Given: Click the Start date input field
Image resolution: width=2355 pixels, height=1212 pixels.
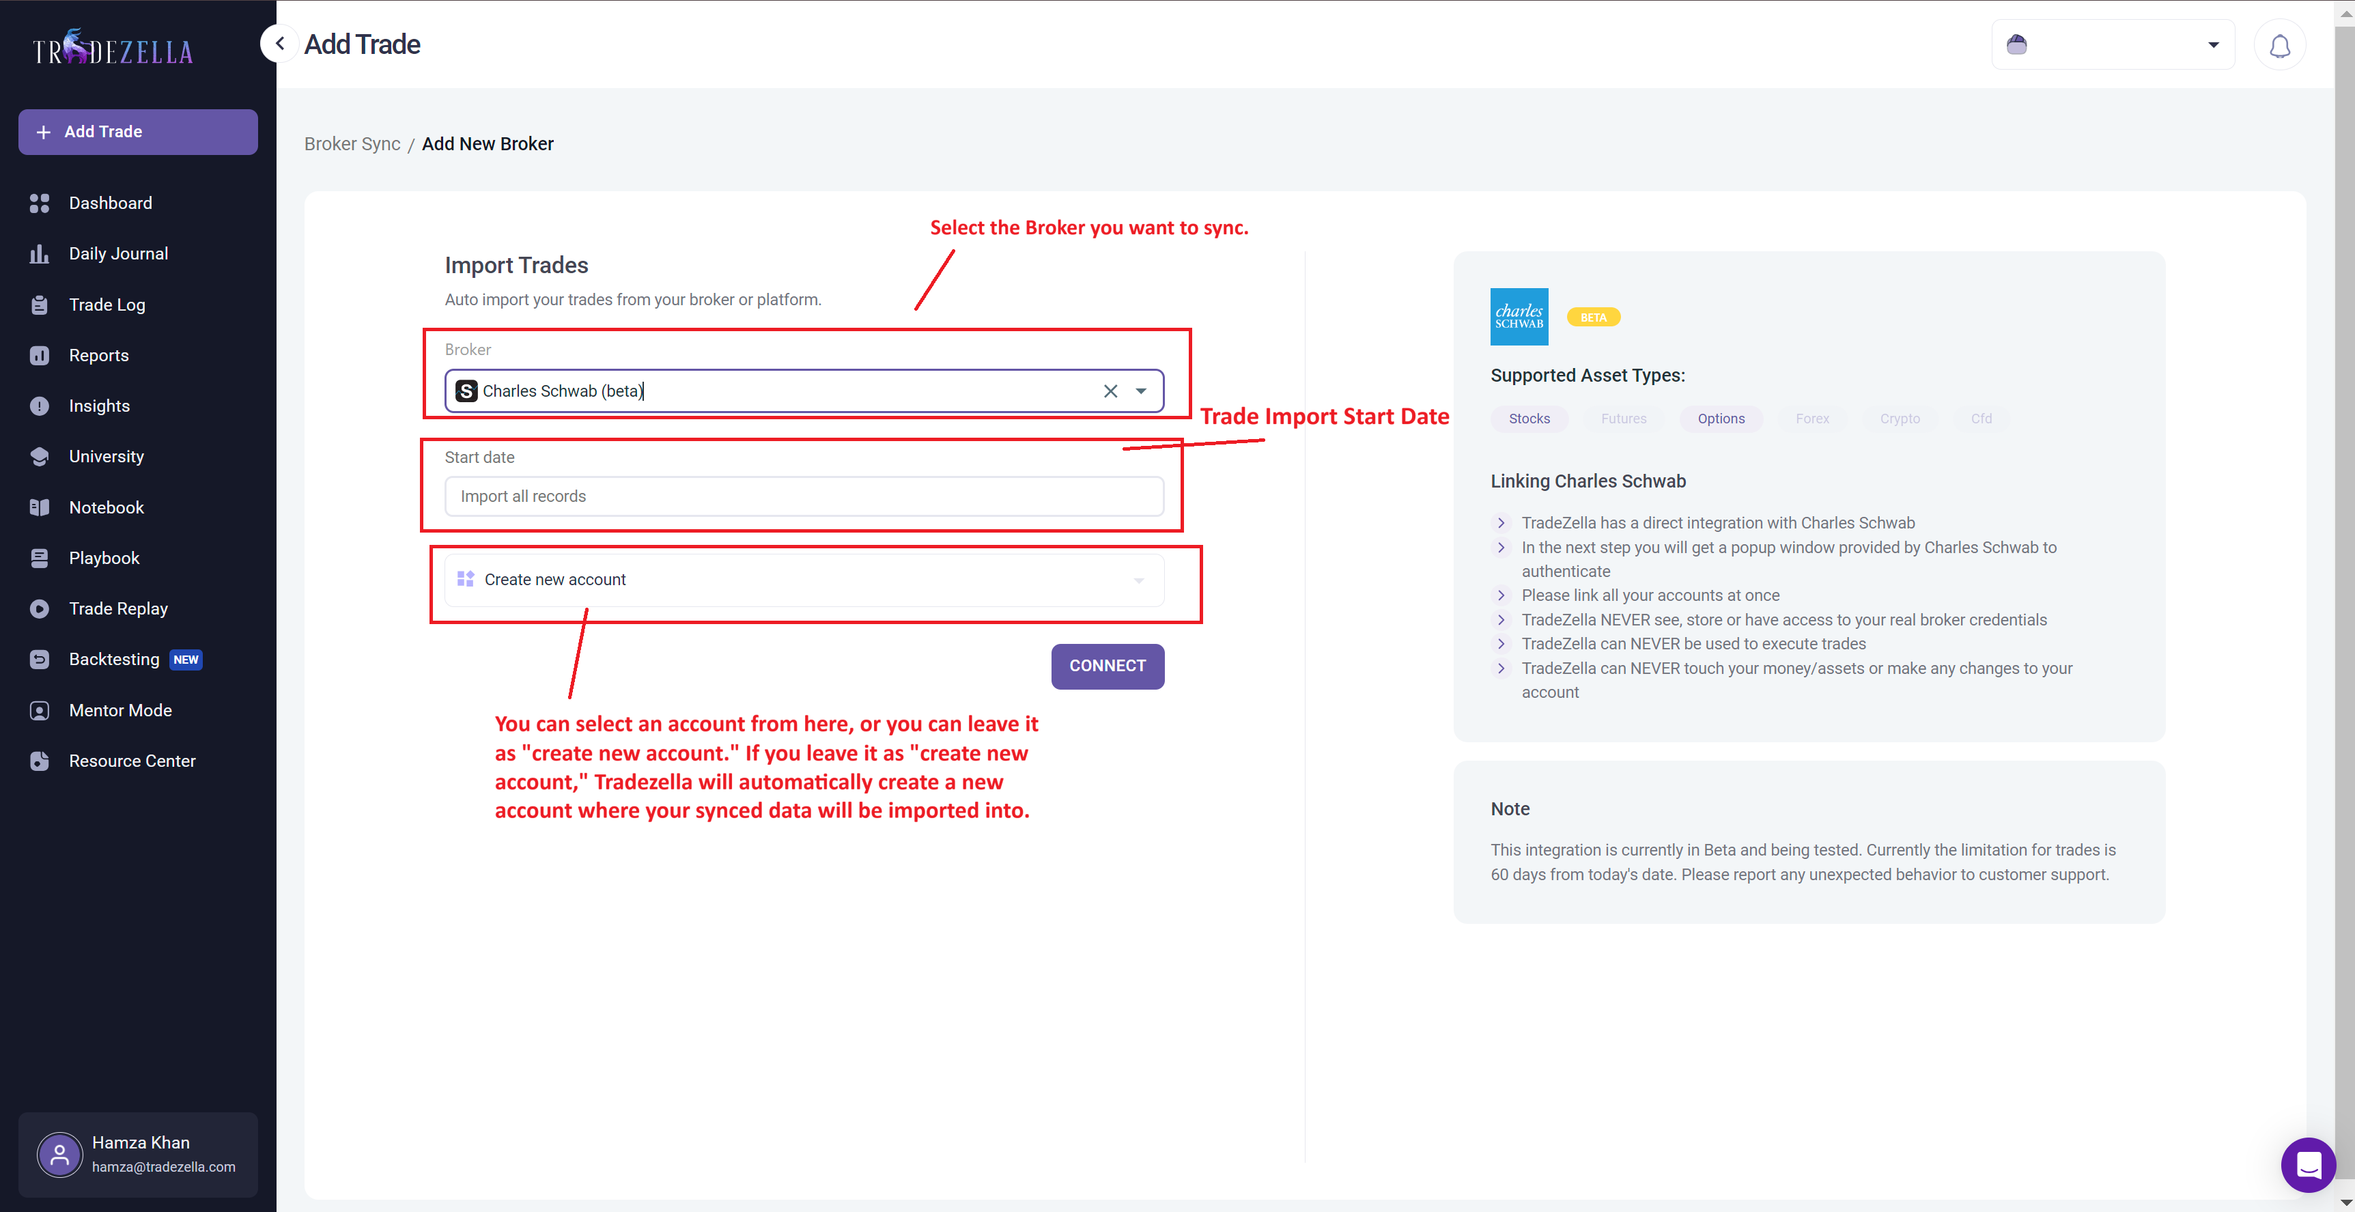Looking at the screenshot, I should (x=804, y=496).
